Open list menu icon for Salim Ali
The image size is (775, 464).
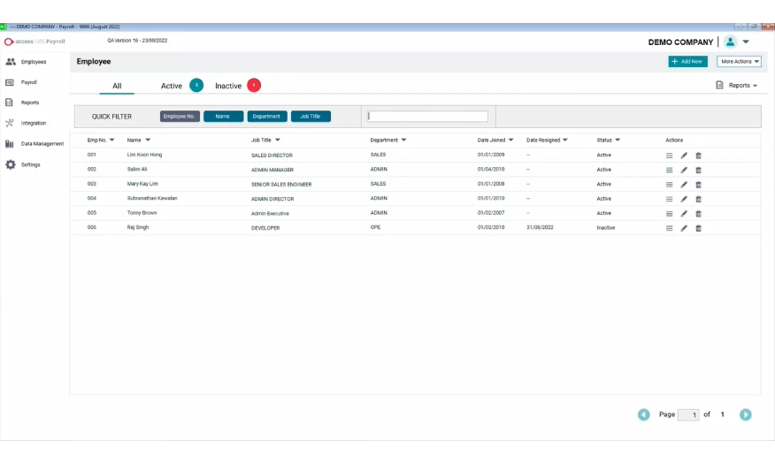[670, 170]
